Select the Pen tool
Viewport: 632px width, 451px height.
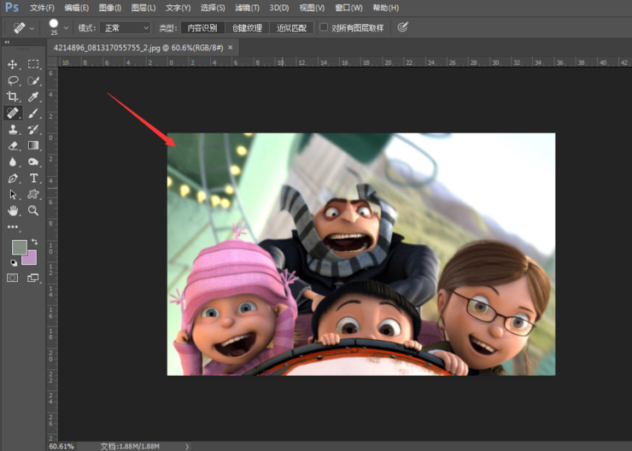pos(13,179)
